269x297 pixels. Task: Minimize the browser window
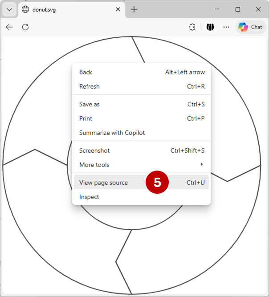coord(217,9)
